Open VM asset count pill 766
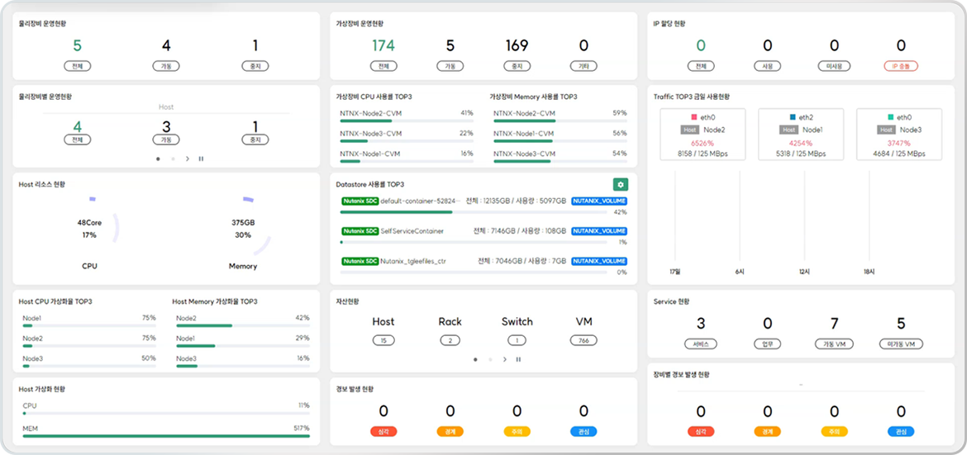Screen dimensions: 967x455 tap(584, 340)
